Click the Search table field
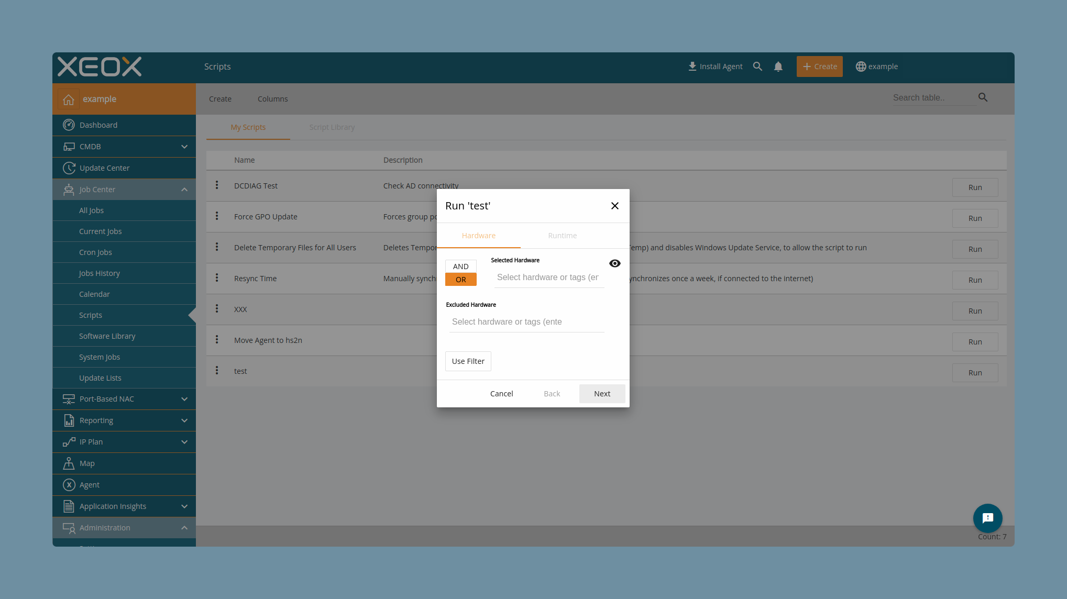Viewport: 1067px width, 599px height. (934, 98)
